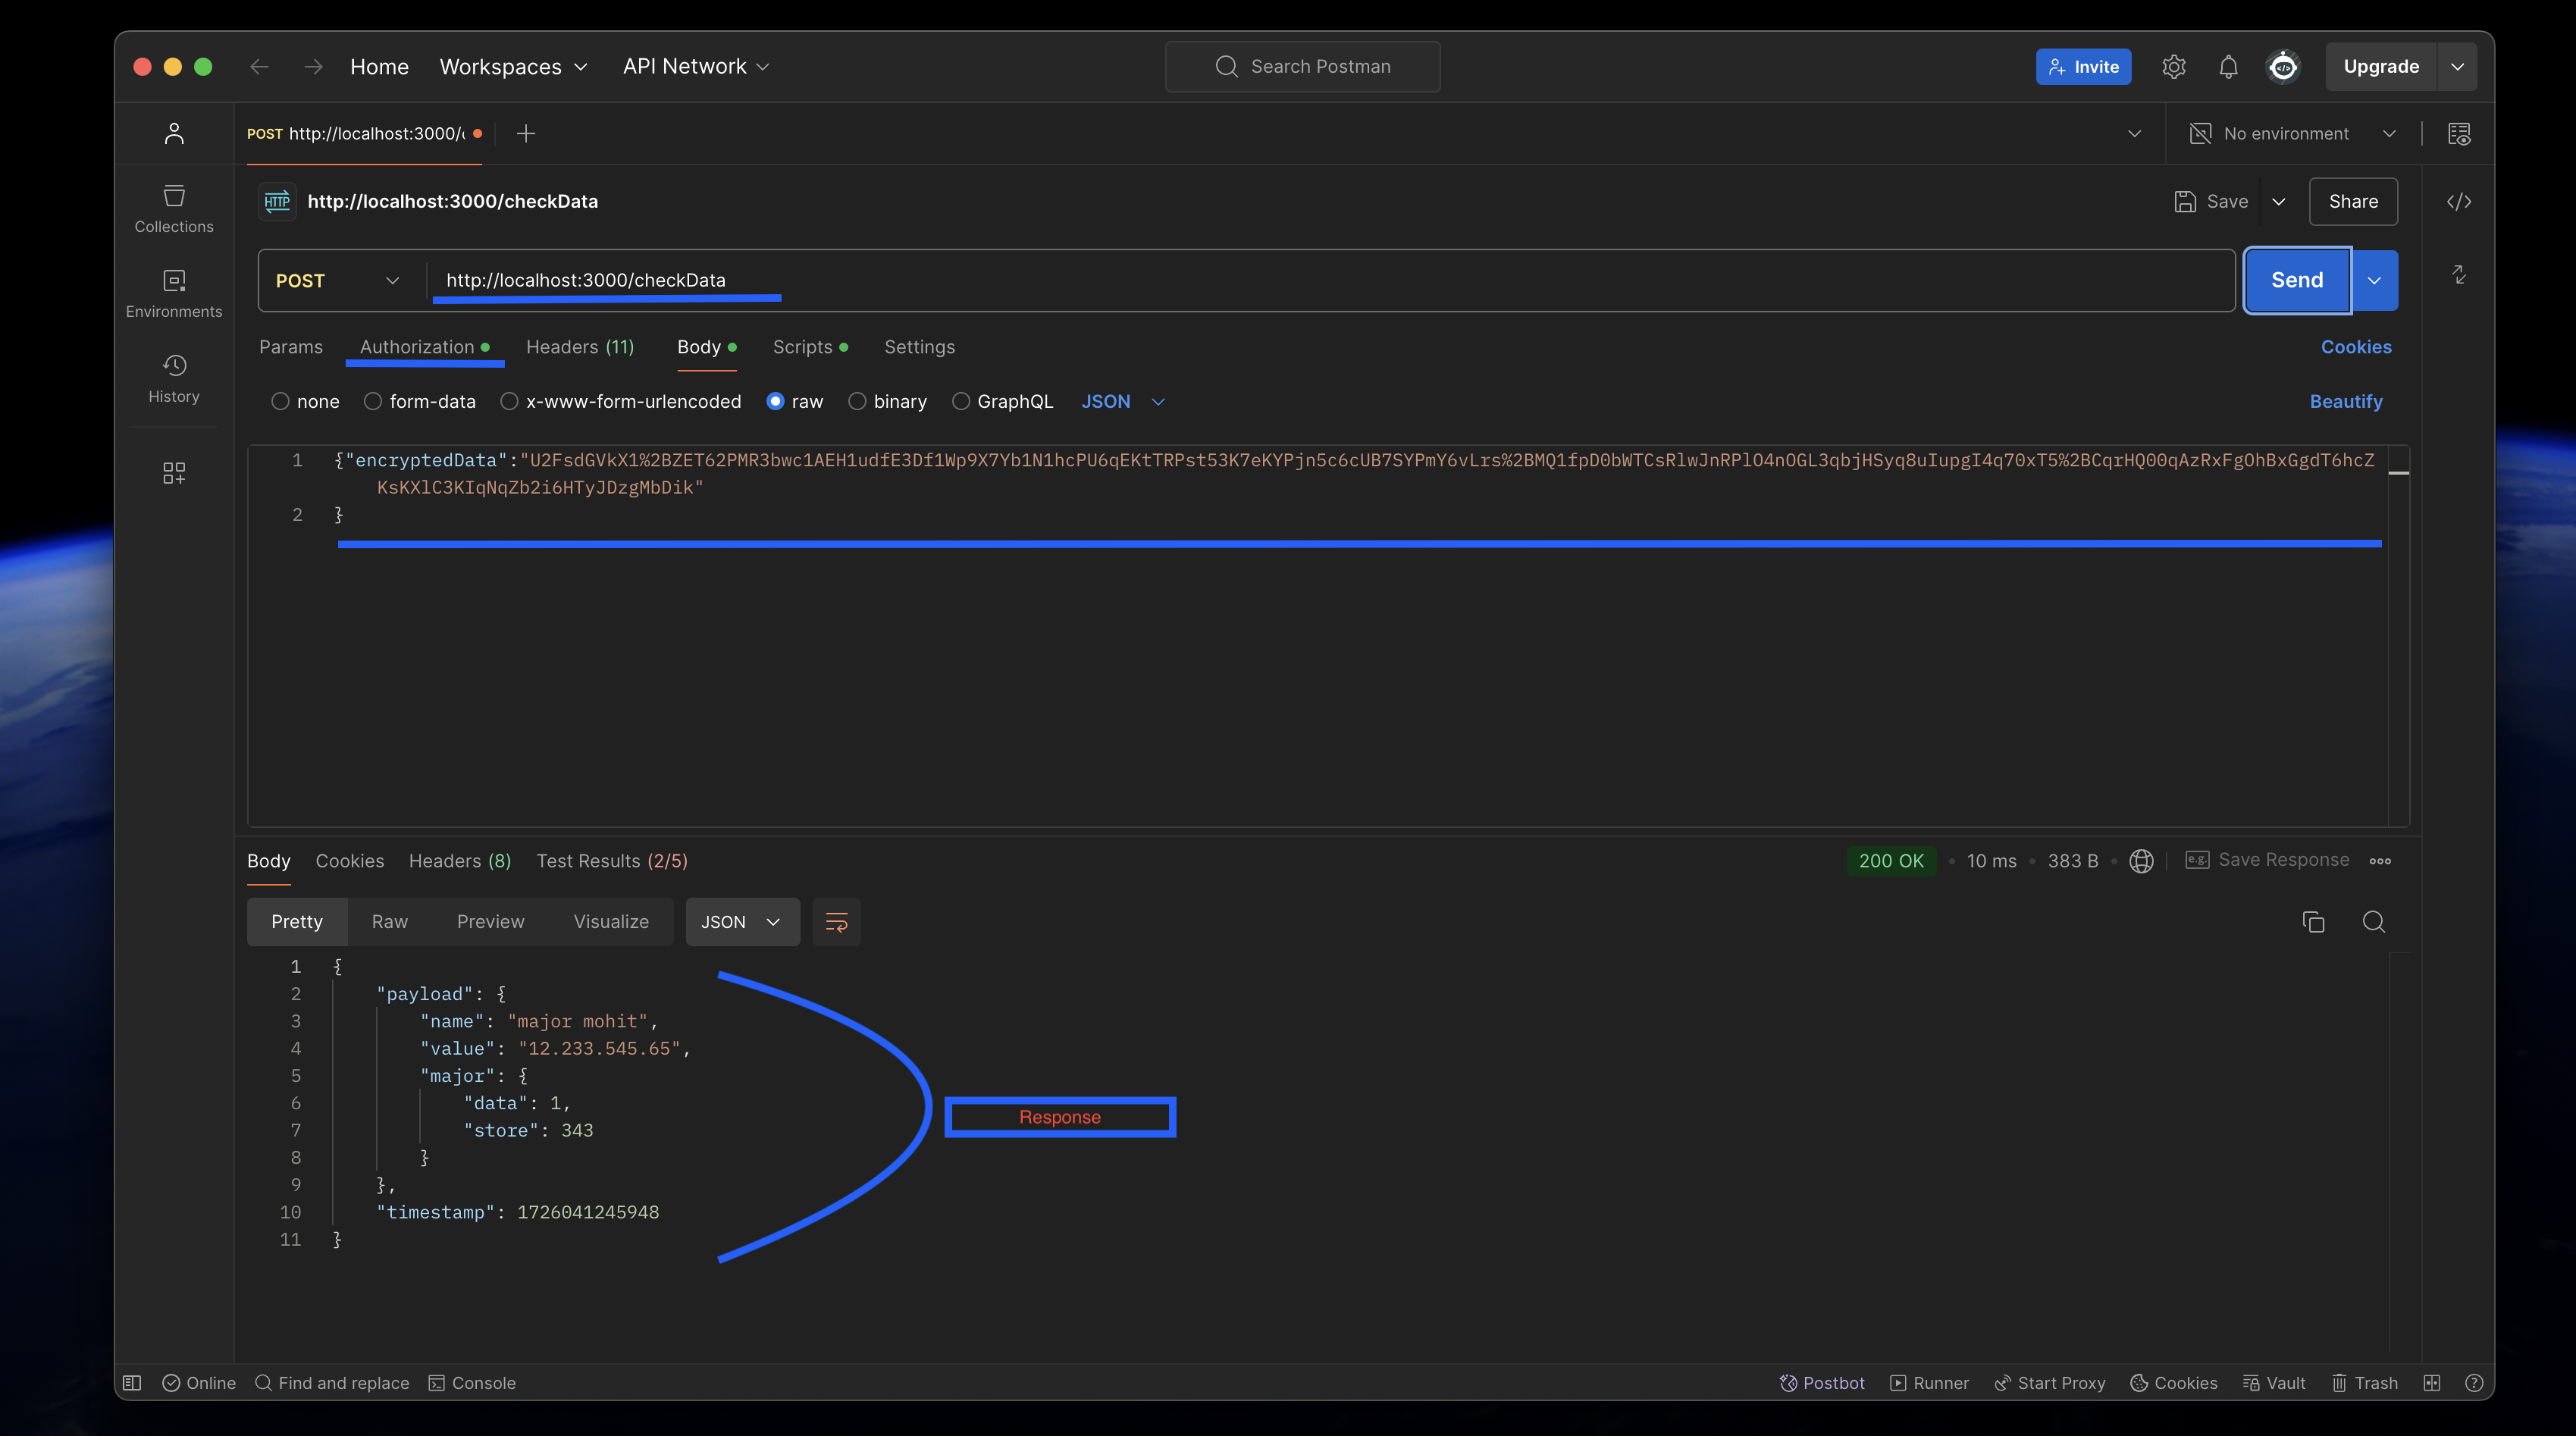Open the raw body JSON format dropdown
The image size is (2576, 1436).
pos(1123,402)
